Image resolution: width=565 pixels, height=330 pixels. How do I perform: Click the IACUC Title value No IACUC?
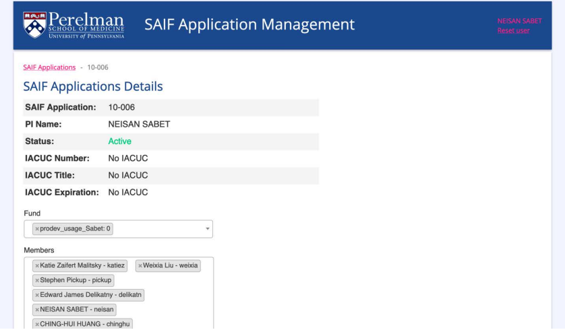tap(128, 175)
